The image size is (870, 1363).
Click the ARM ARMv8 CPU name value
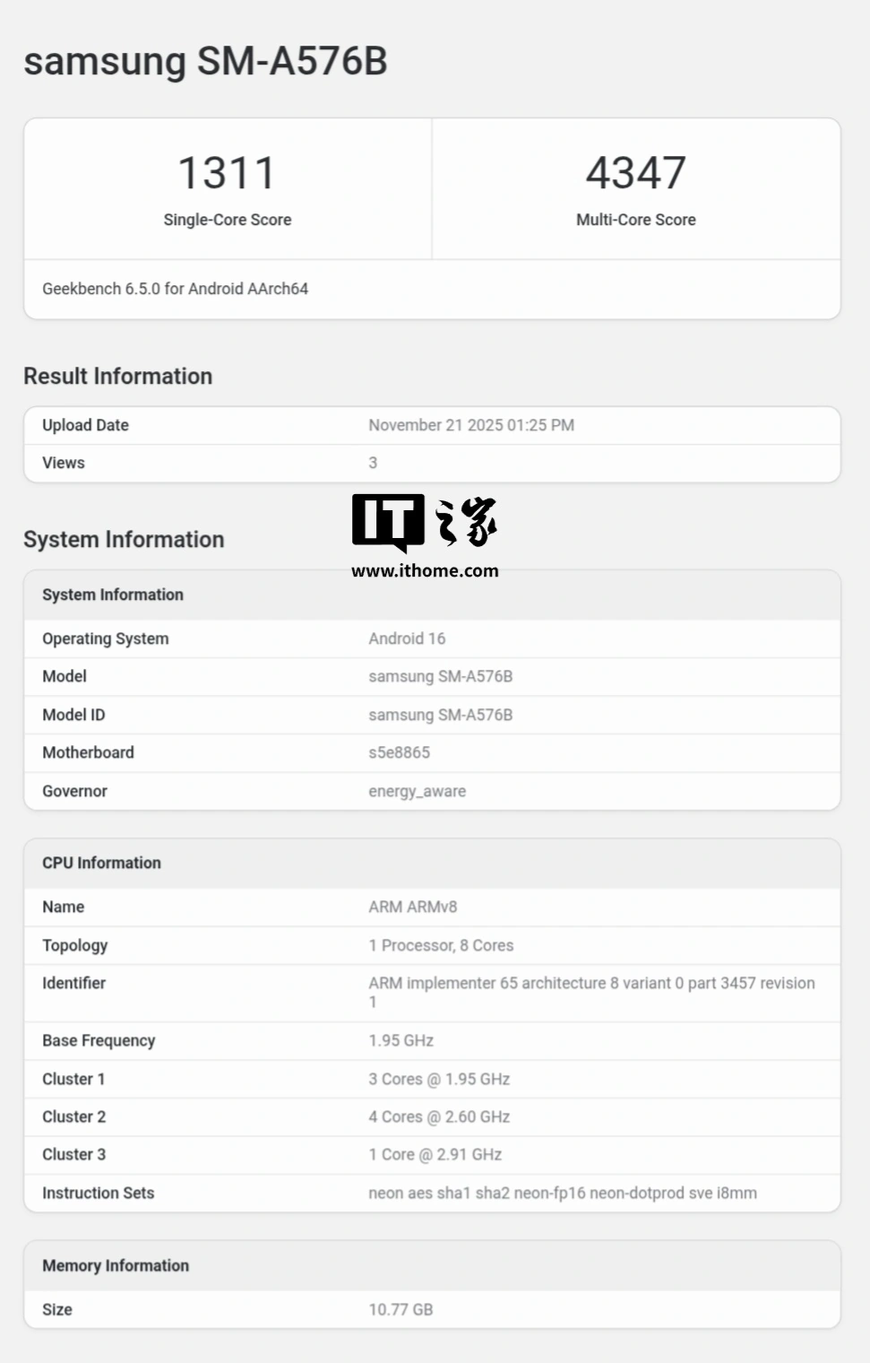pos(412,907)
